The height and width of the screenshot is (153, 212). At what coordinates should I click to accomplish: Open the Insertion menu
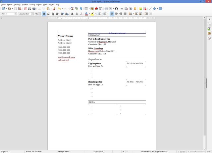[x=25, y=5]
